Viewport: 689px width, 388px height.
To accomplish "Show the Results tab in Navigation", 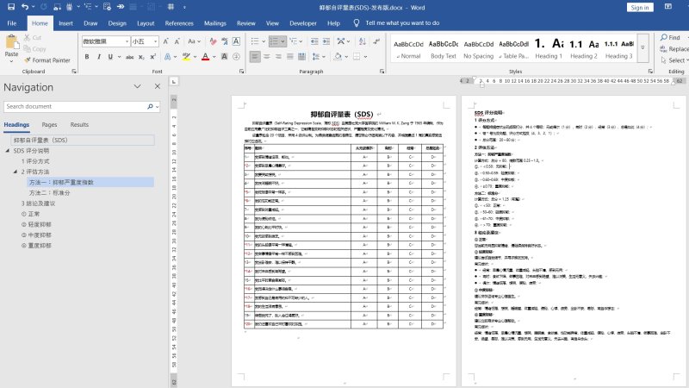I will [x=79, y=124].
